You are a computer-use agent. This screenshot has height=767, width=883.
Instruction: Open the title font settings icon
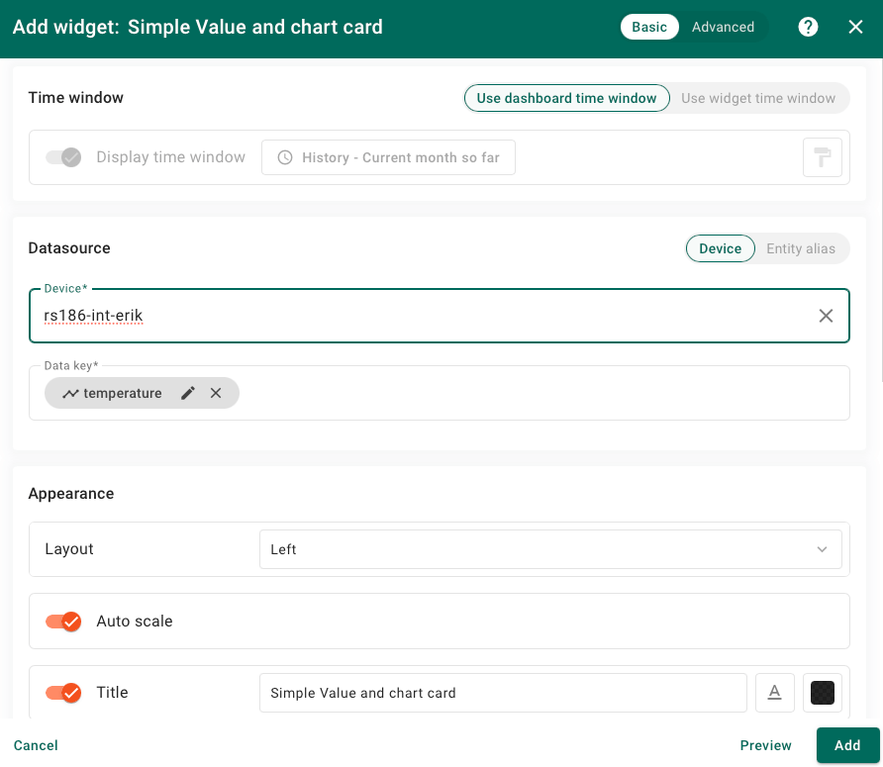click(775, 693)
